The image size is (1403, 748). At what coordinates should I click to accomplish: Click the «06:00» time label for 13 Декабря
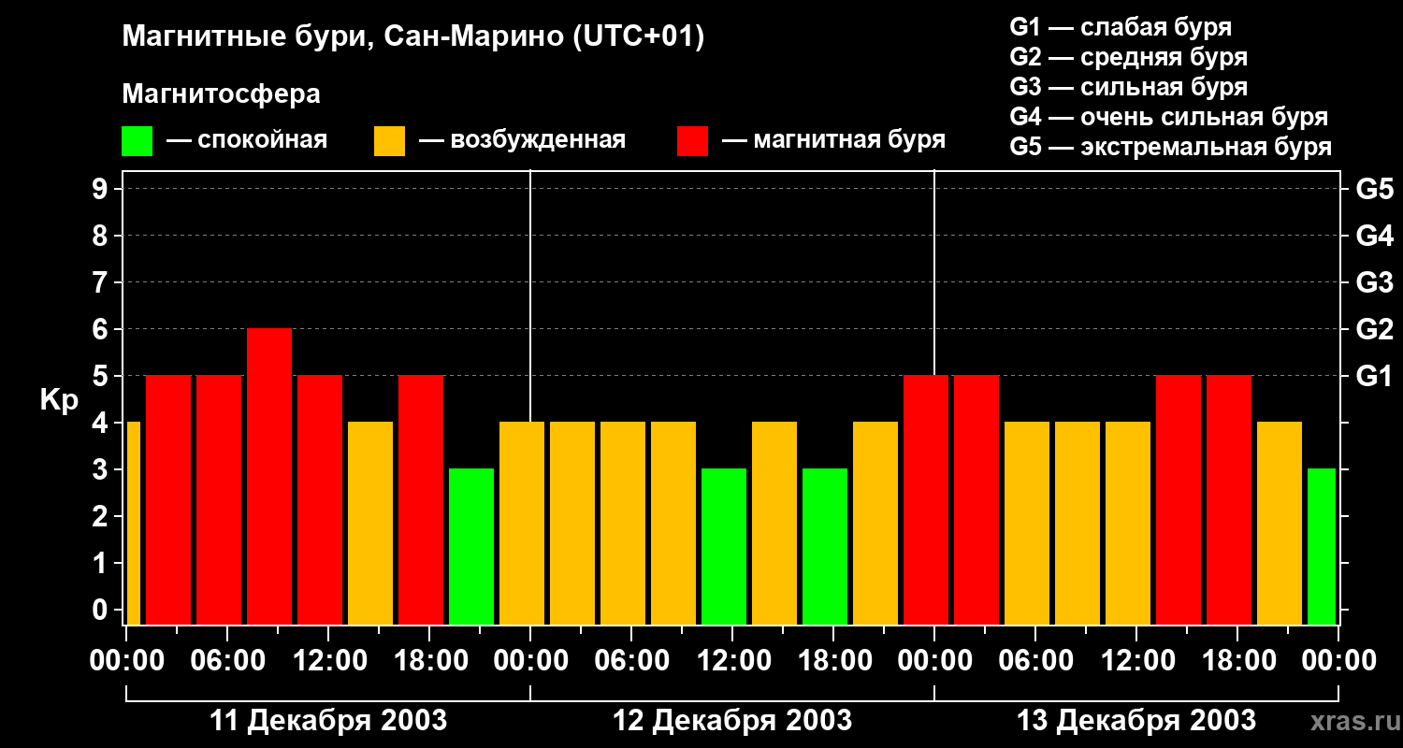pos(1035,661)
